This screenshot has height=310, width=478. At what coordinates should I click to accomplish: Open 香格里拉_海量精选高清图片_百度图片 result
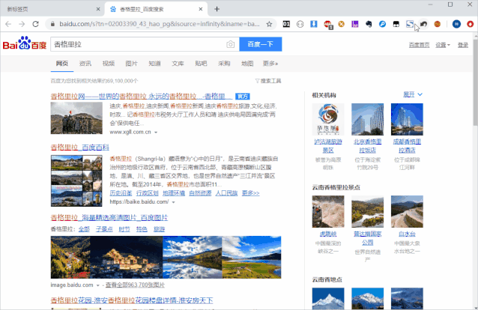109,218
